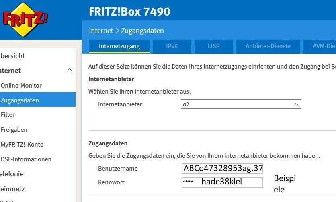Click the Zugangsdaten section heading
Screen dimensions: 336x202
108,143
